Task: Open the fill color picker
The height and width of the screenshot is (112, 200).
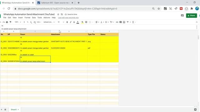Action: pos(82,22)
